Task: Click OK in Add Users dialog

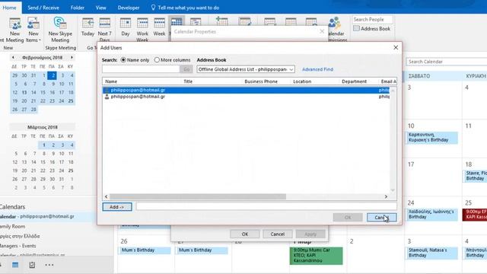Action: pos(348,218)
